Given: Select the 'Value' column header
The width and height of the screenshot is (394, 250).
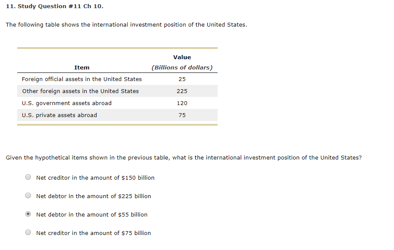Looking at the screenshot, I should [182, 57].
